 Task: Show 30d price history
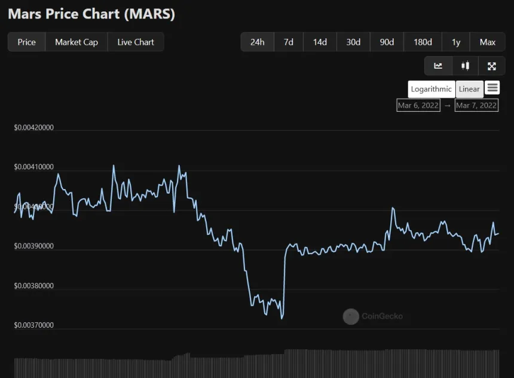click(353, 42)
